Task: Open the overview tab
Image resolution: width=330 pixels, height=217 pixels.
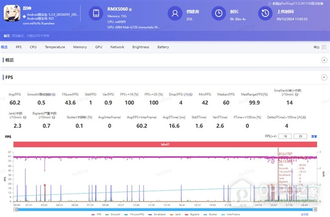Action: click(4, 47)
